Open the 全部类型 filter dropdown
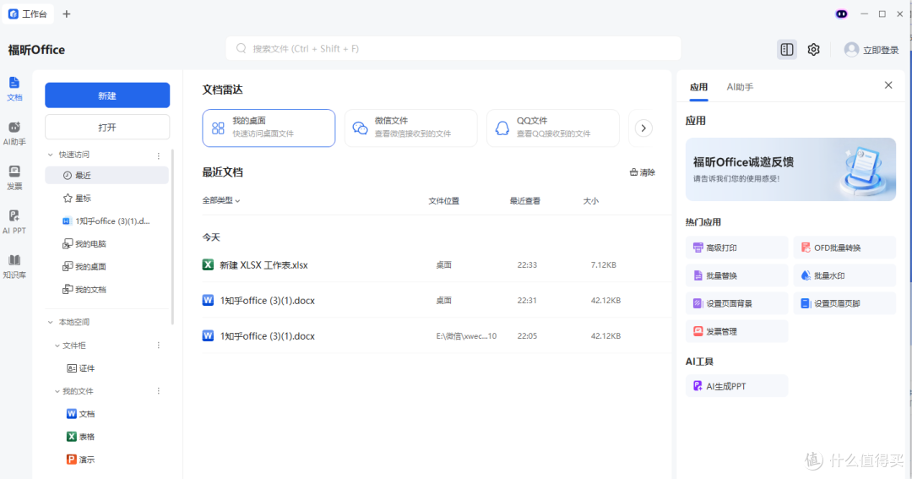The height and width of the screenshot is (479, 912). [x=221, y=200]
